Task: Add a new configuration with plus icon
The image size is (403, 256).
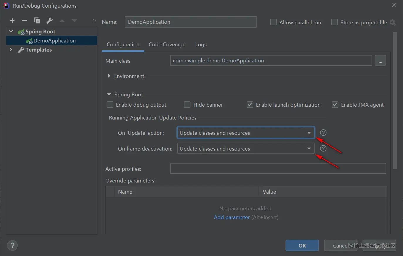Action: [12, 21]
